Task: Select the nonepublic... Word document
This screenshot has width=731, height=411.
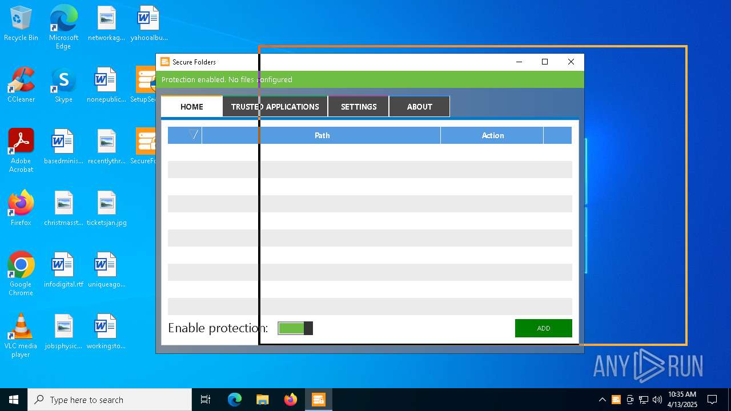Action: point(106,85)
